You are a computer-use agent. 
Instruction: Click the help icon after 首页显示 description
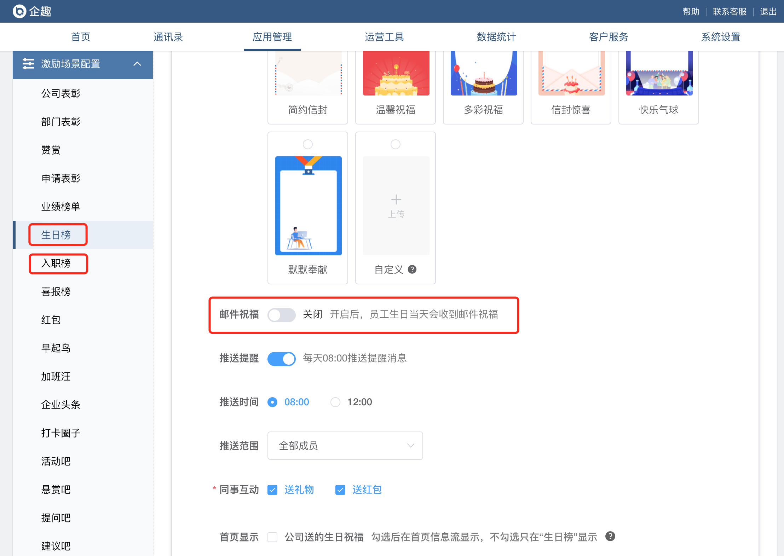tap(610, 537)
